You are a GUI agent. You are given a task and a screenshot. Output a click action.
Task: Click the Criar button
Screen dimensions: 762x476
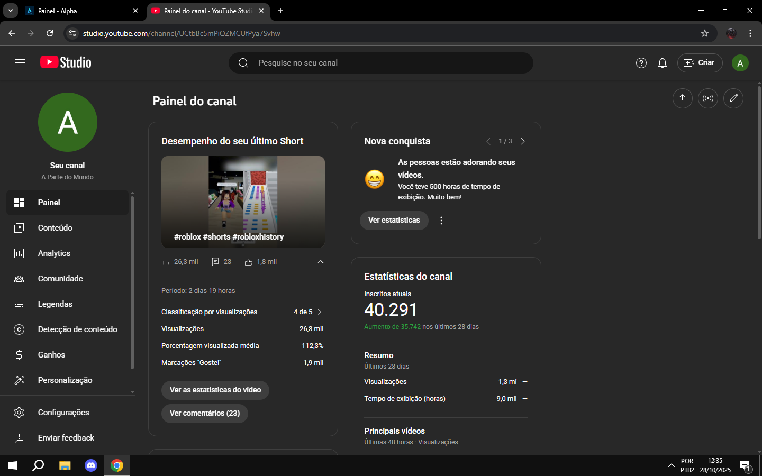coord(700,63)
